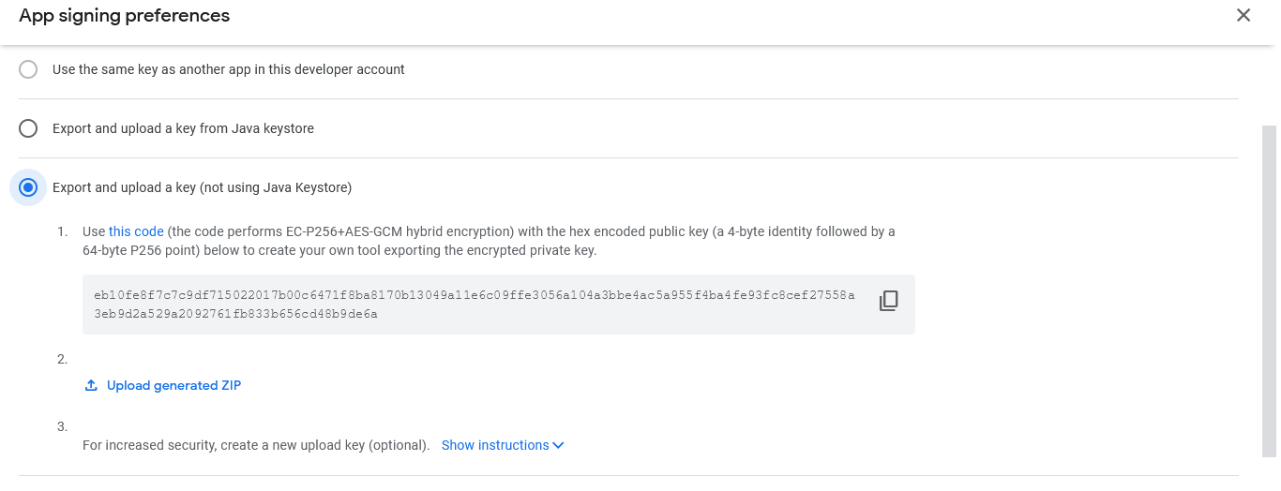
Task: Click the 'Export and upload a key (not using Java Keystore)' label
Action: [202, 187]
